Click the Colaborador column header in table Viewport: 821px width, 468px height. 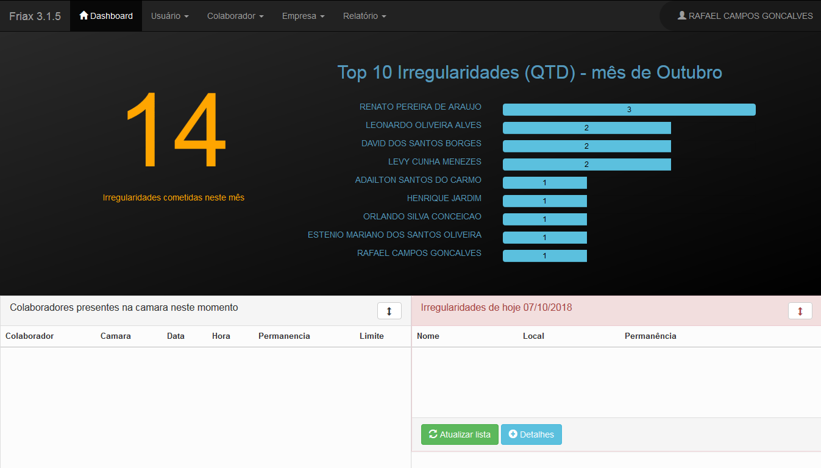(30, 336)
